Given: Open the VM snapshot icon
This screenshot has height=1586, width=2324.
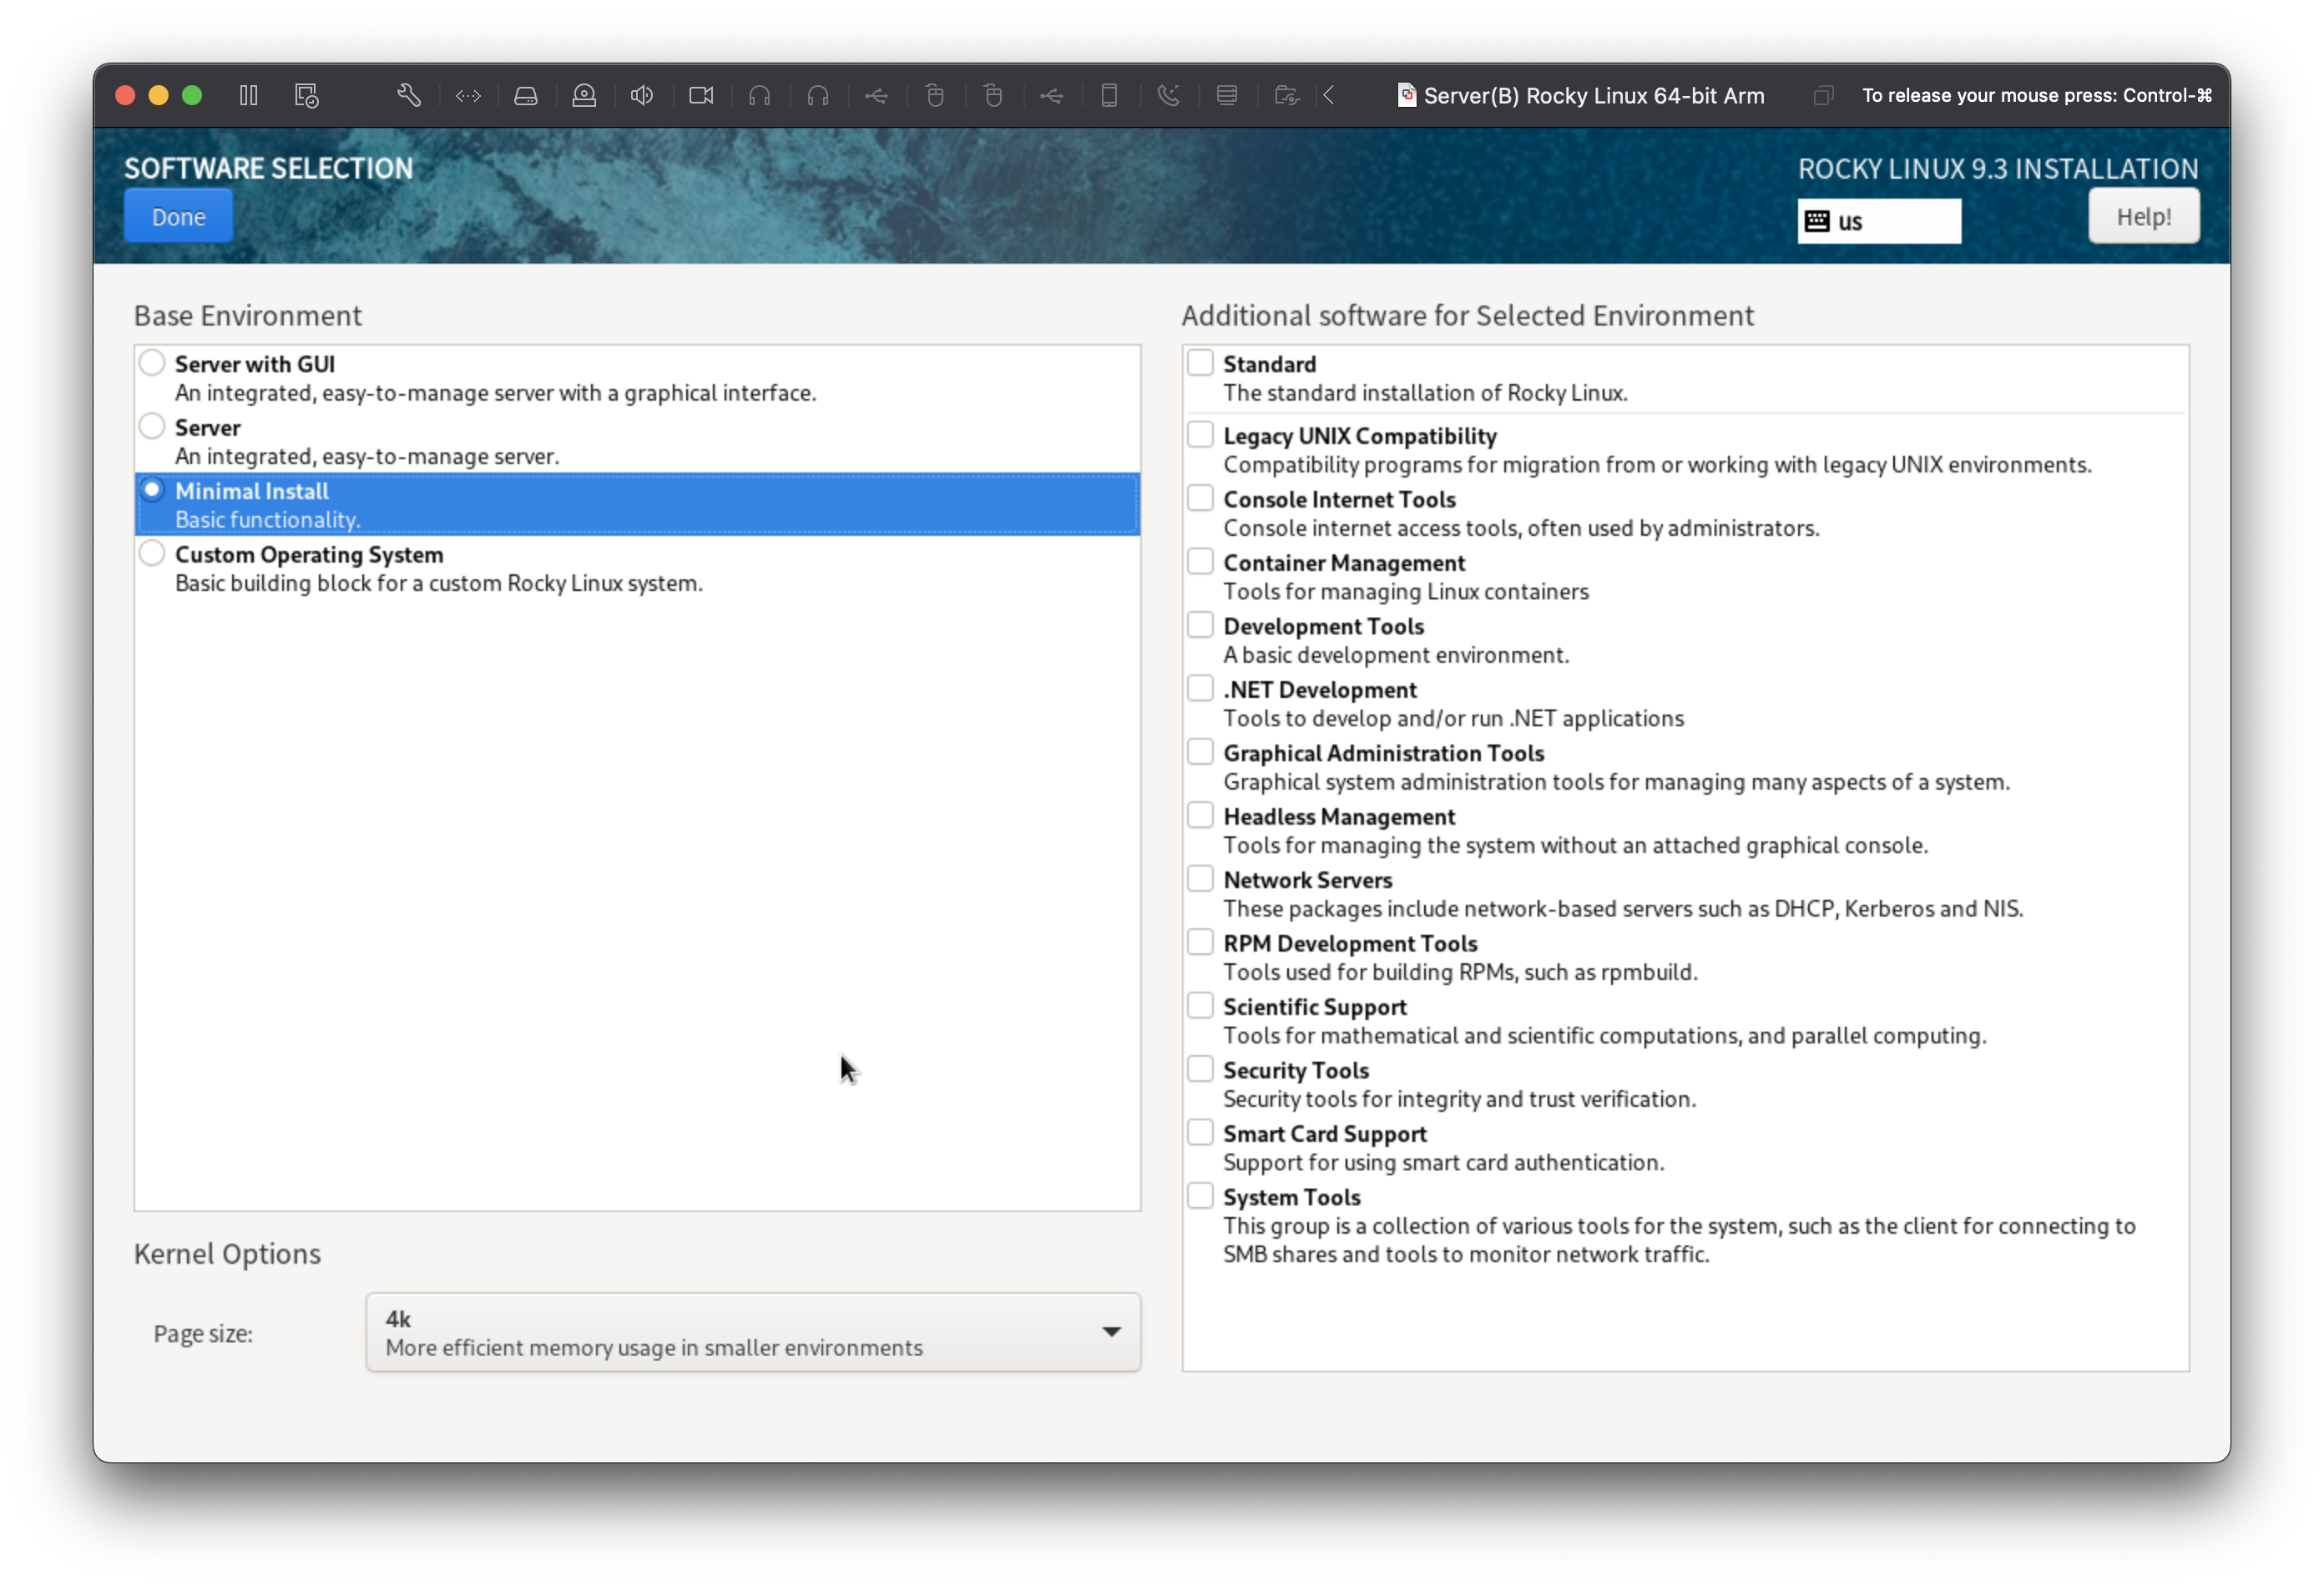Looking at the screenshot, I should coord(307,95).
